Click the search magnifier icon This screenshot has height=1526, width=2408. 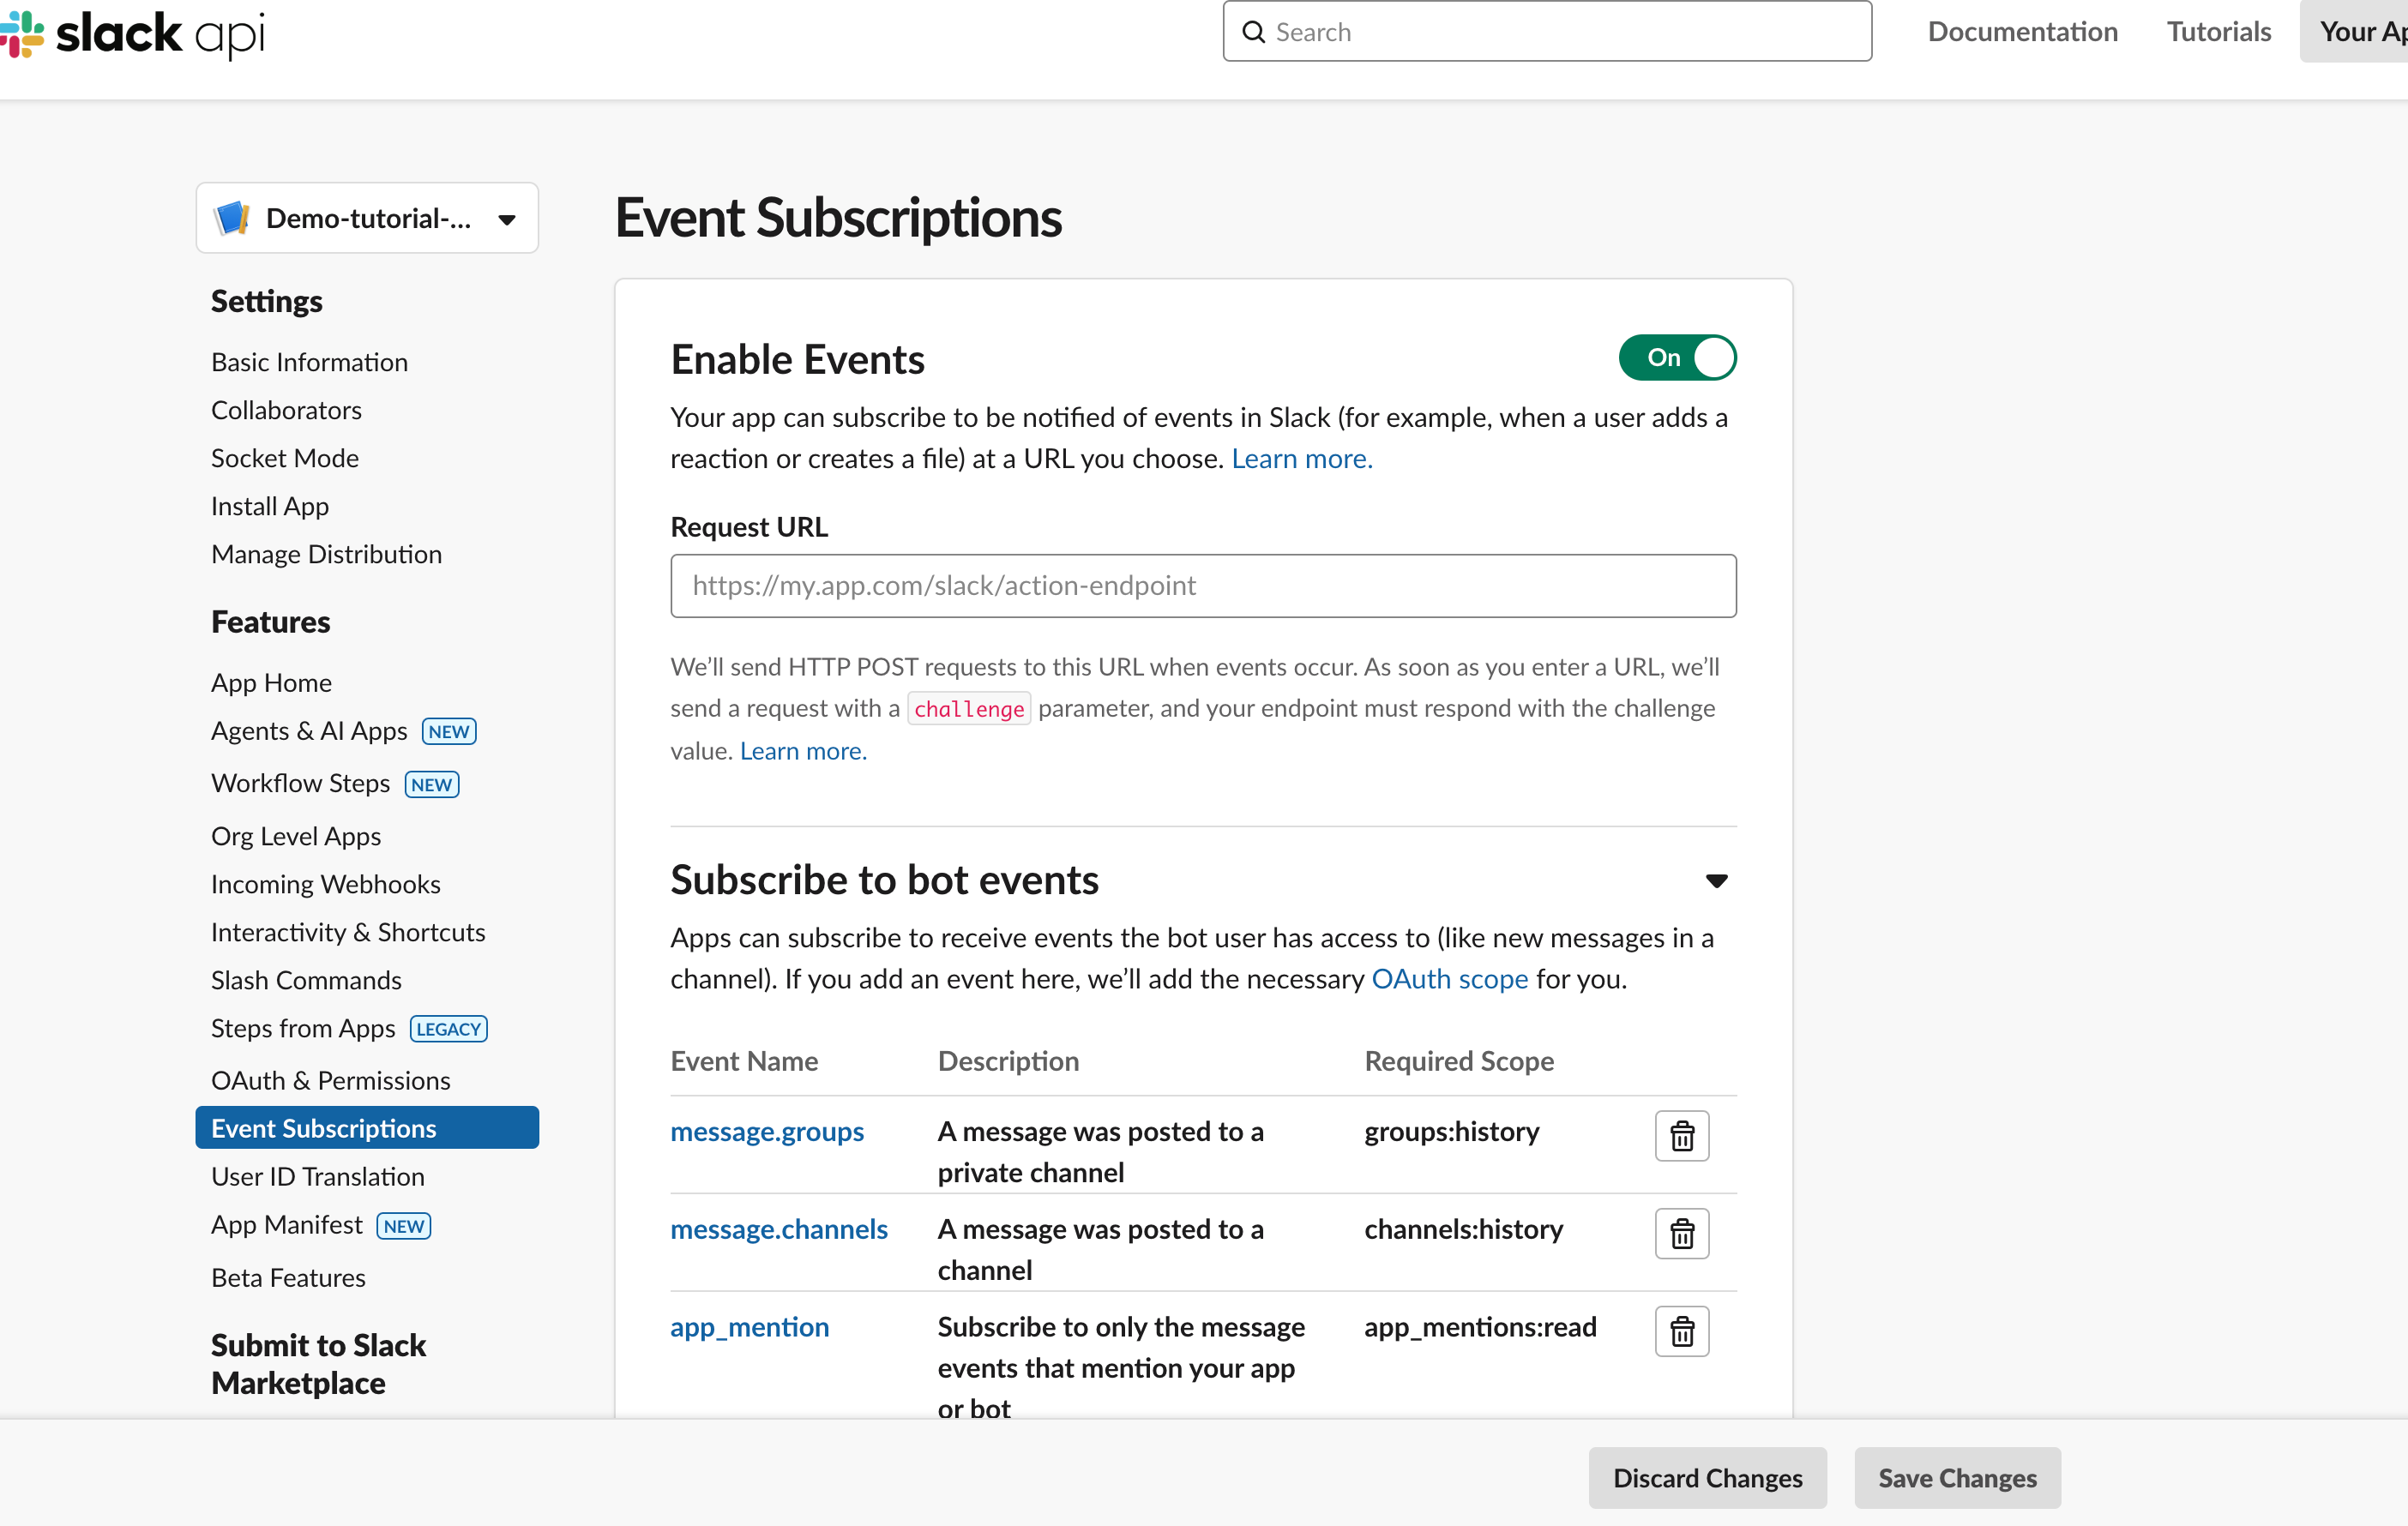click(1253, 32)
